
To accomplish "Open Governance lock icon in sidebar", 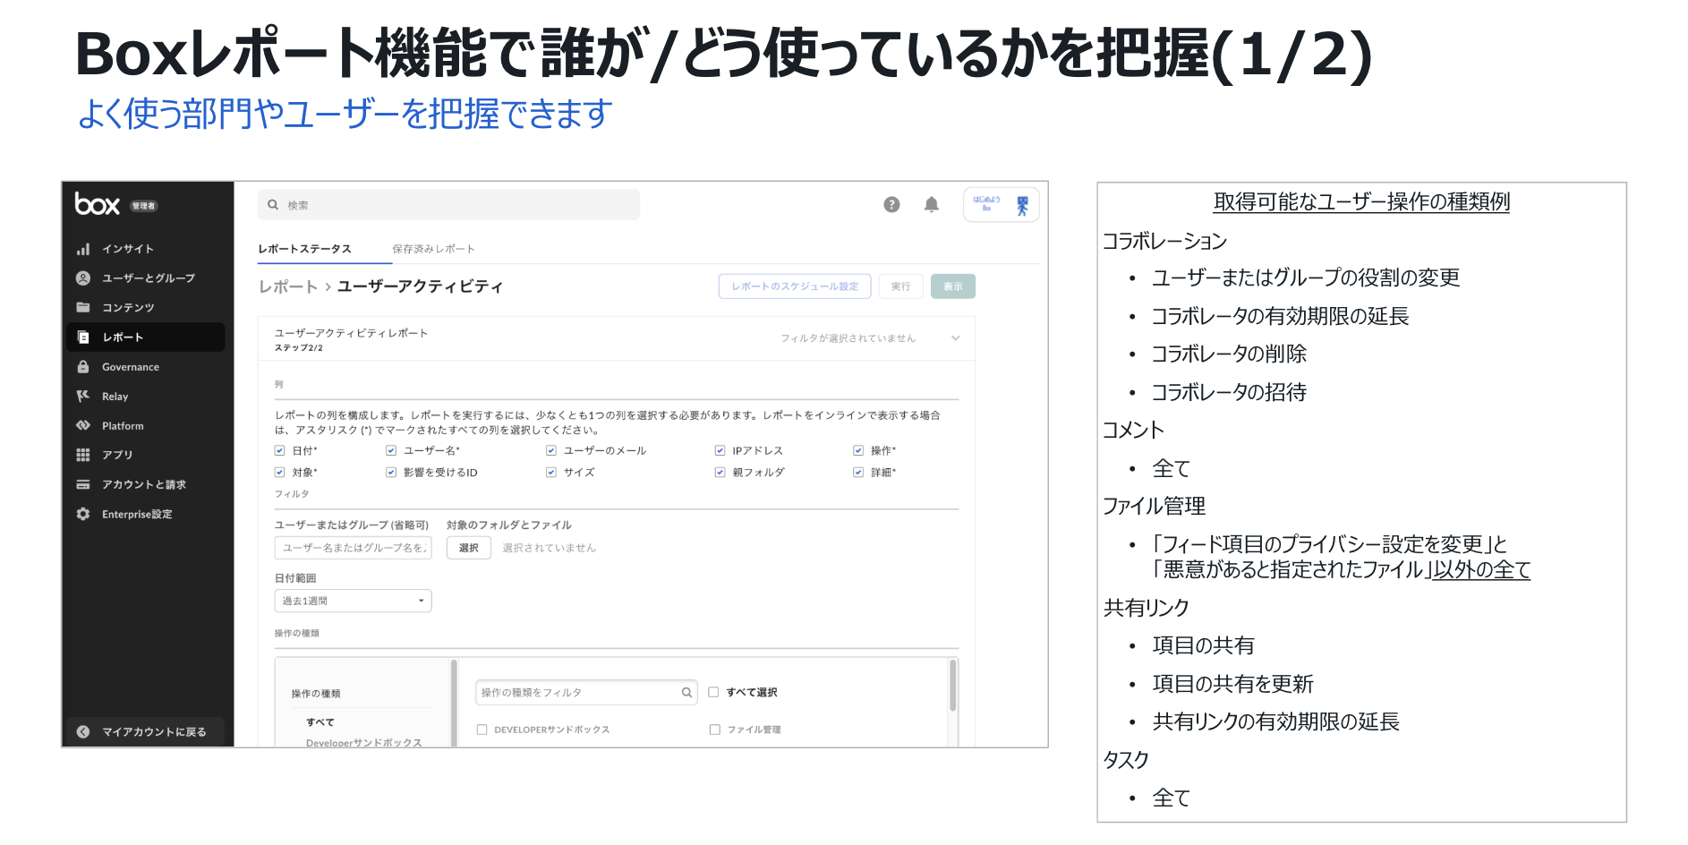I will (83, 367).
